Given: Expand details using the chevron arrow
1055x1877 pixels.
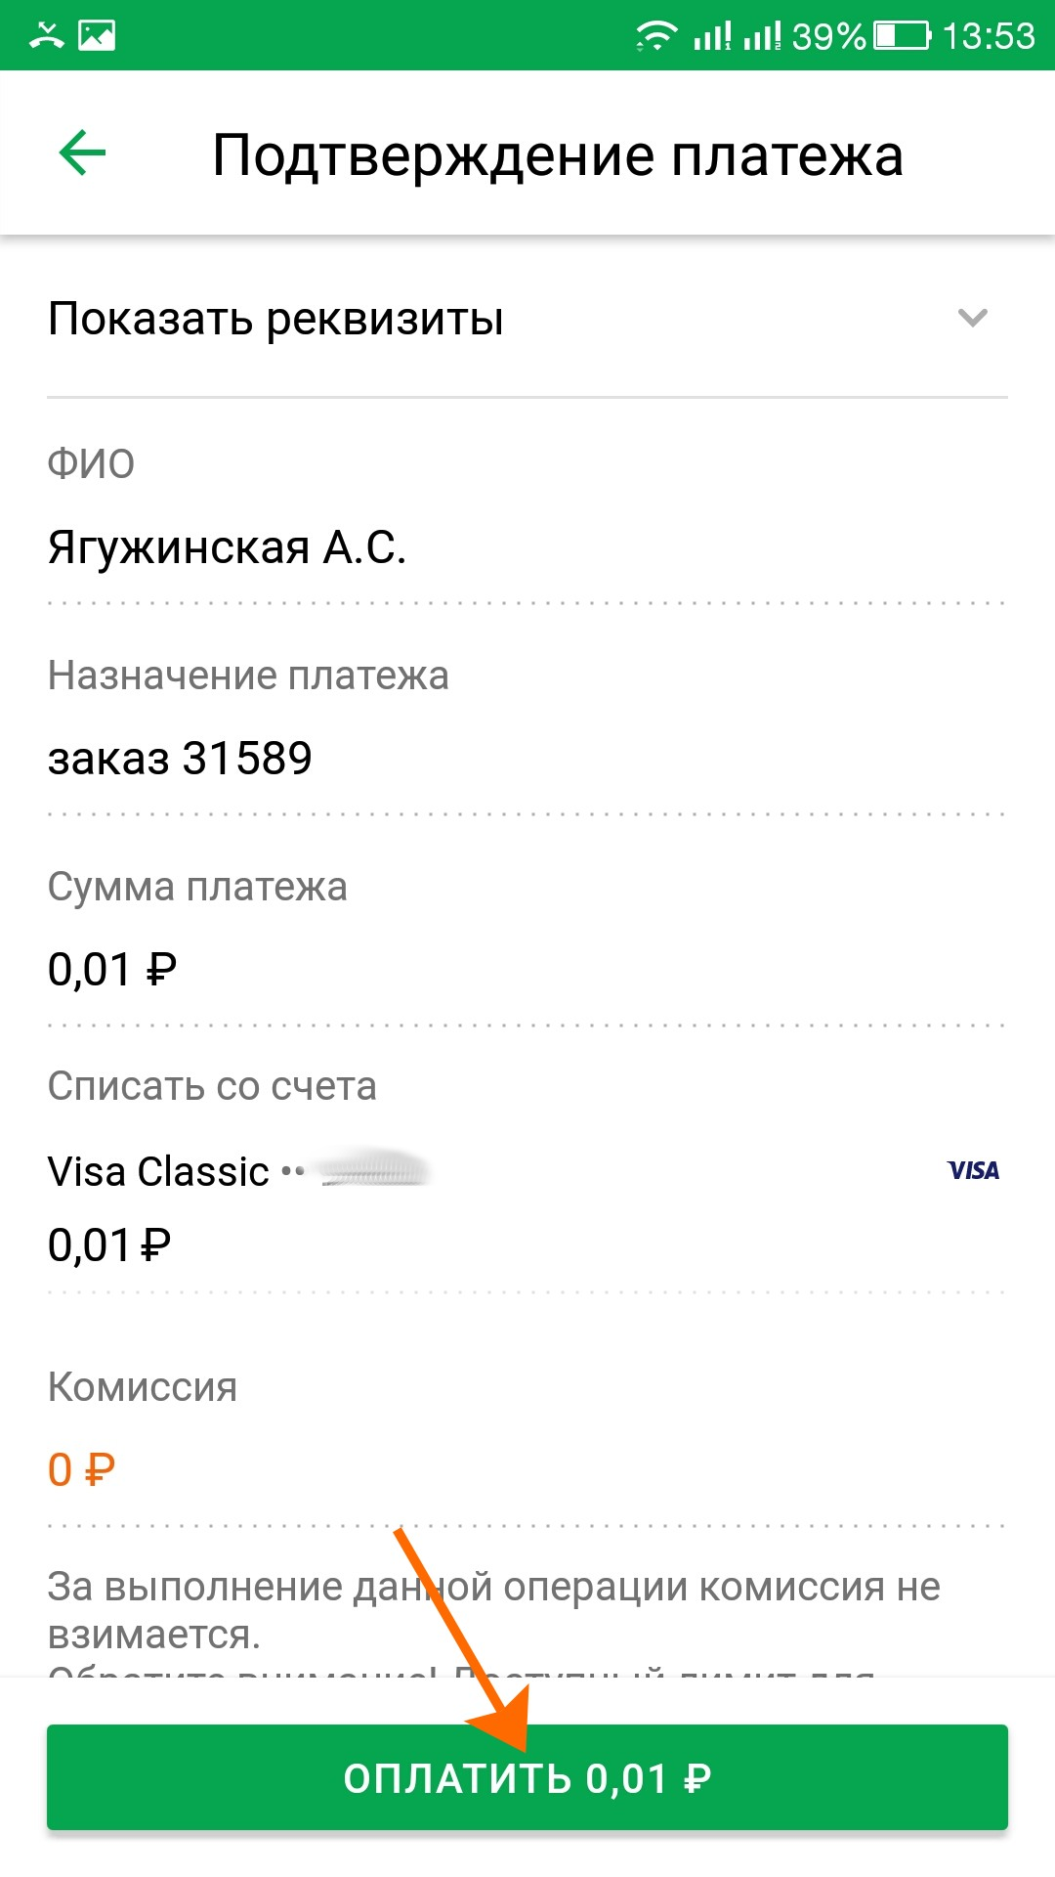Looking at the screenshot, I should [x=973, y=318].
